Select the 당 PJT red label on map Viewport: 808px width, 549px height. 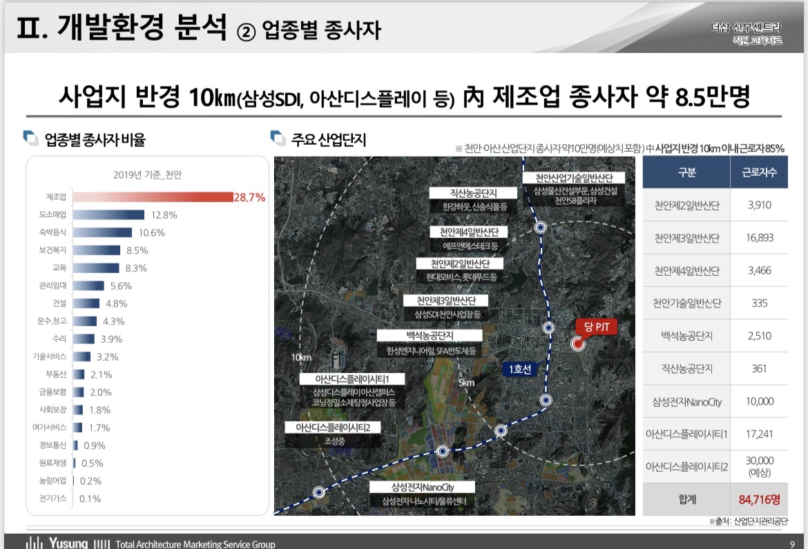coord(597,327)
